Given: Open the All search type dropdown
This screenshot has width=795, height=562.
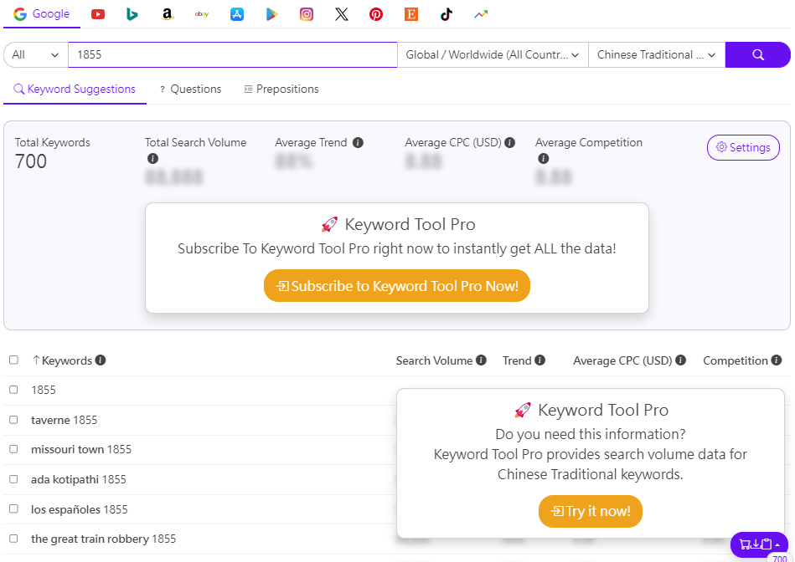Looking at the screenshot, I should 35,54.
